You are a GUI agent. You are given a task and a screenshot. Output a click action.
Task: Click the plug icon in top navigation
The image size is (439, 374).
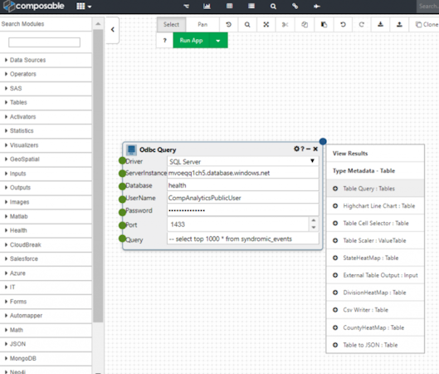pos(317,6)
